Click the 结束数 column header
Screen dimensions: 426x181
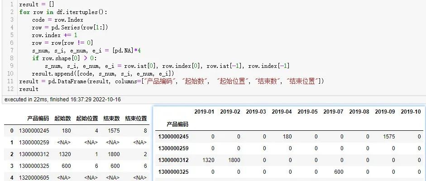111,118
